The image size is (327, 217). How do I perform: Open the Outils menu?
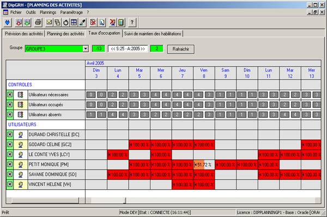pyautogui.click(x=31, y=13)
